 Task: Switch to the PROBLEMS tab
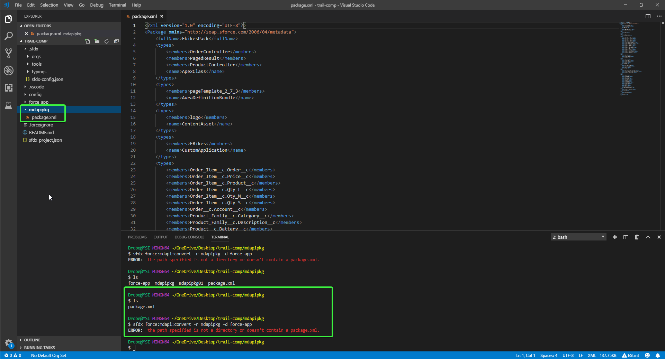pos(137,237)
